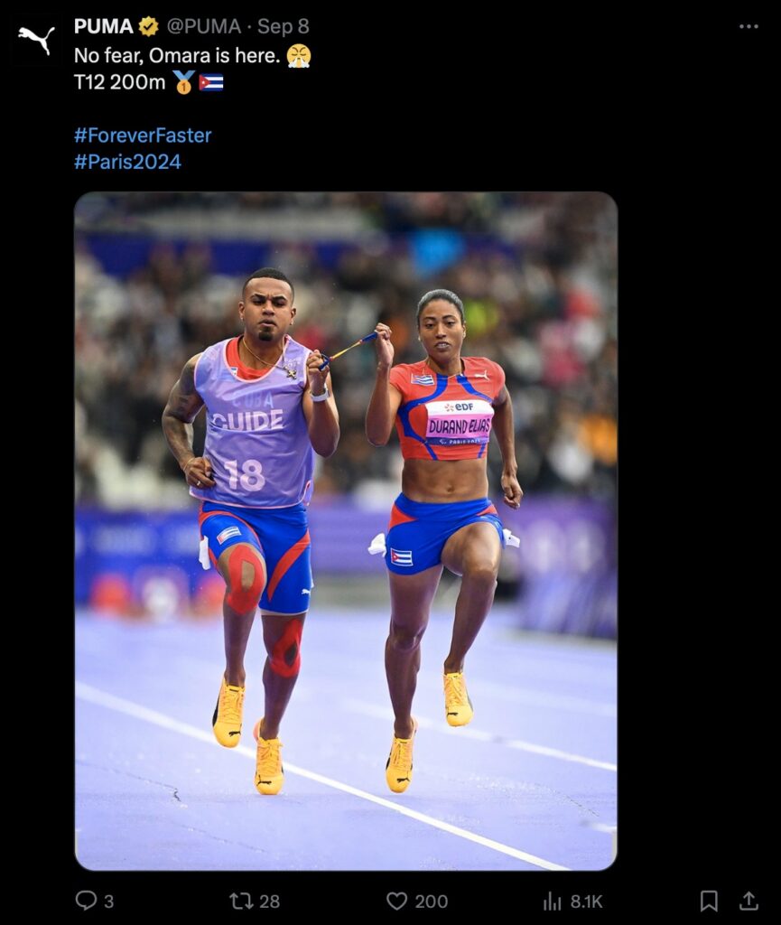
Task: Follow the #Paris2024 hashtag
Action: click(x=128, y=162)
